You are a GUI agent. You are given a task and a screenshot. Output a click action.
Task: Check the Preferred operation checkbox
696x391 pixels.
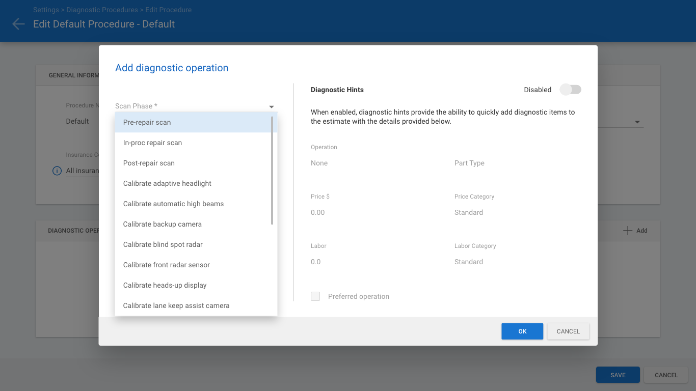pos(315,296)
